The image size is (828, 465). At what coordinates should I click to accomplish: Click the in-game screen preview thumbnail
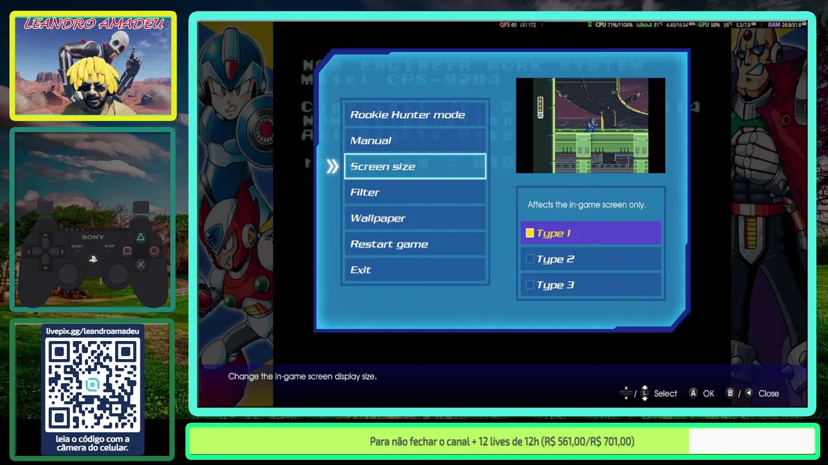coord(591,125)
